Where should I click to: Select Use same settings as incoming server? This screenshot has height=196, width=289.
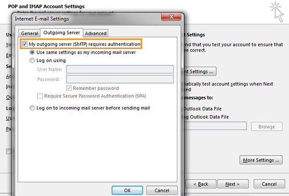32,52
